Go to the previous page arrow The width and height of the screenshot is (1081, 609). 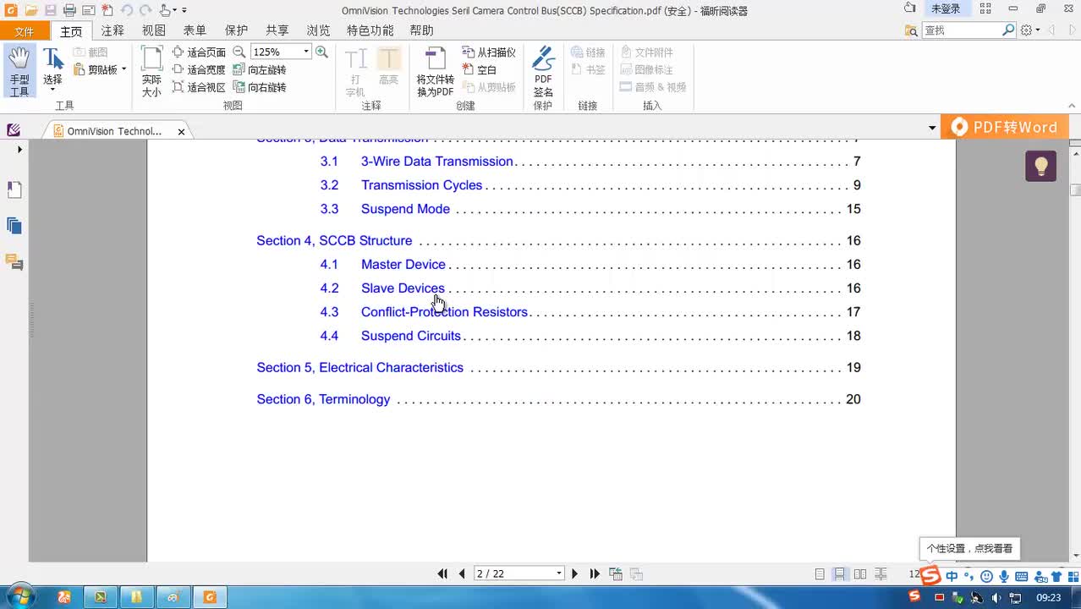point(462,573)
